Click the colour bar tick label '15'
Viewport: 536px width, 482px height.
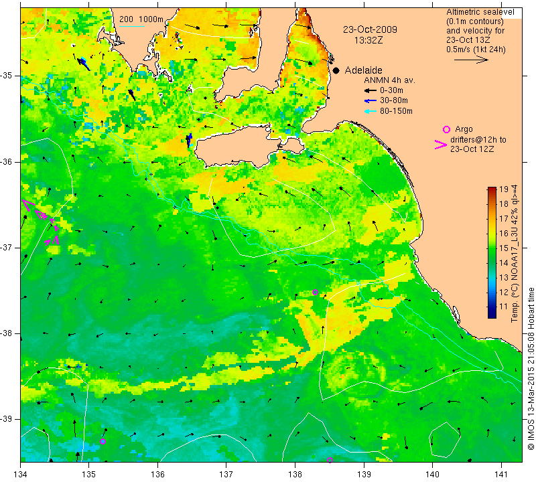point(504,248)
